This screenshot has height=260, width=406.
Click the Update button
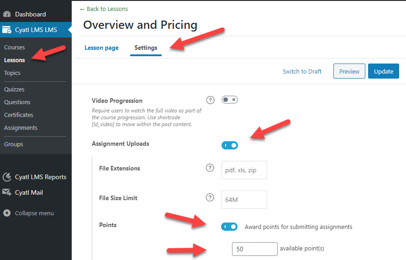pos(384,71)
